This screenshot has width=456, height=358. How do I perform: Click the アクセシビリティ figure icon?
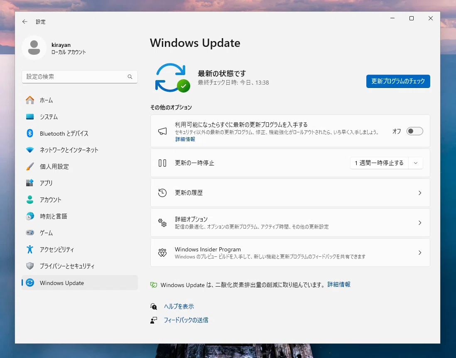tap(30, 249)
